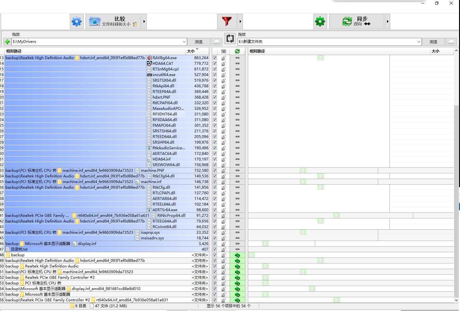Click the category icon in the machine.inf row
This screenshot has height=311, width=460.
tap(223, 182)
